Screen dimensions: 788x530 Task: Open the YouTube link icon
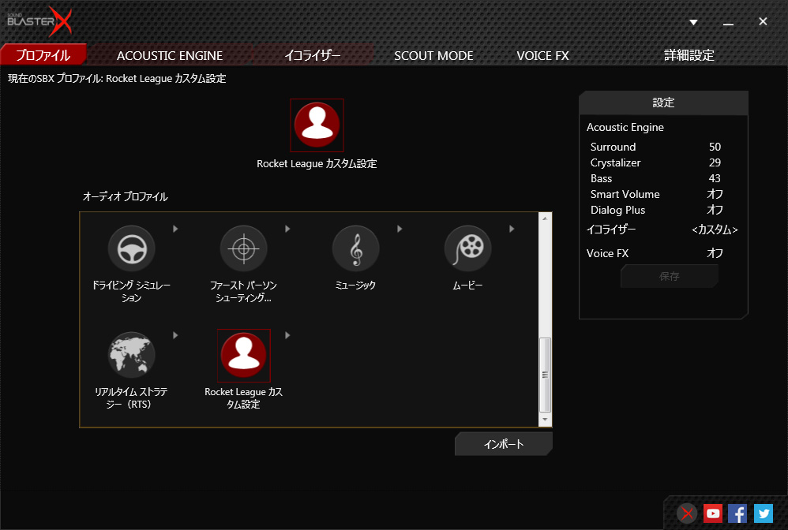(x=713, y=513)
